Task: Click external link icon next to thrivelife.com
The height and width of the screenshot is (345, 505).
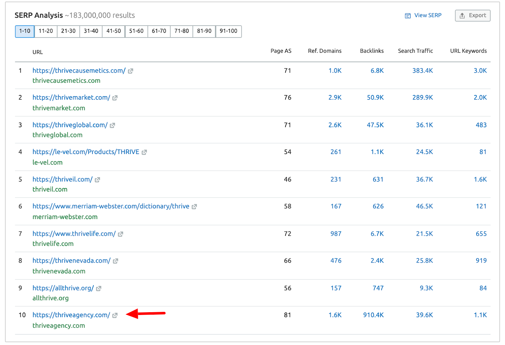Action: [121, 234]
